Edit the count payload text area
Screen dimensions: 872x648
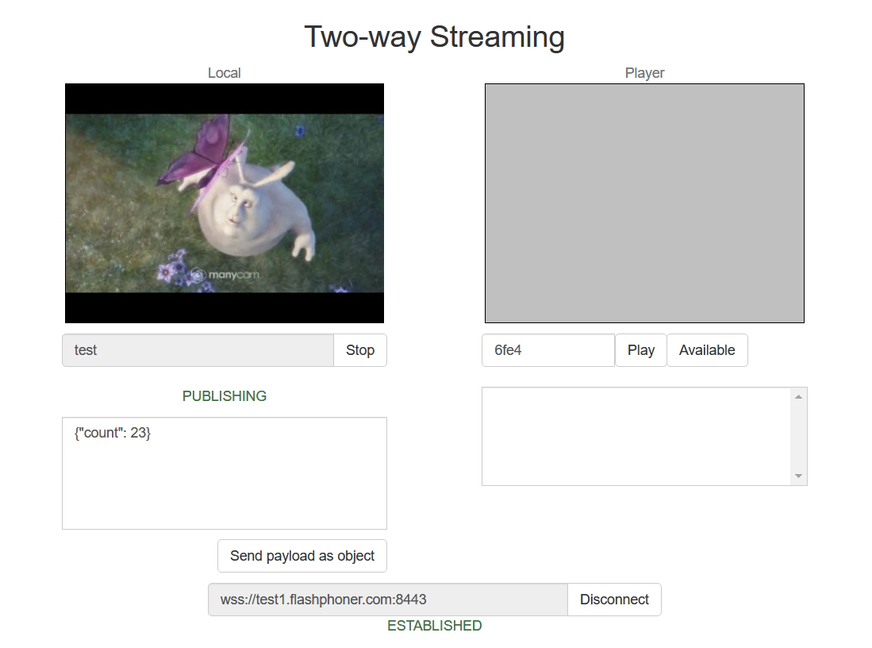224,472
